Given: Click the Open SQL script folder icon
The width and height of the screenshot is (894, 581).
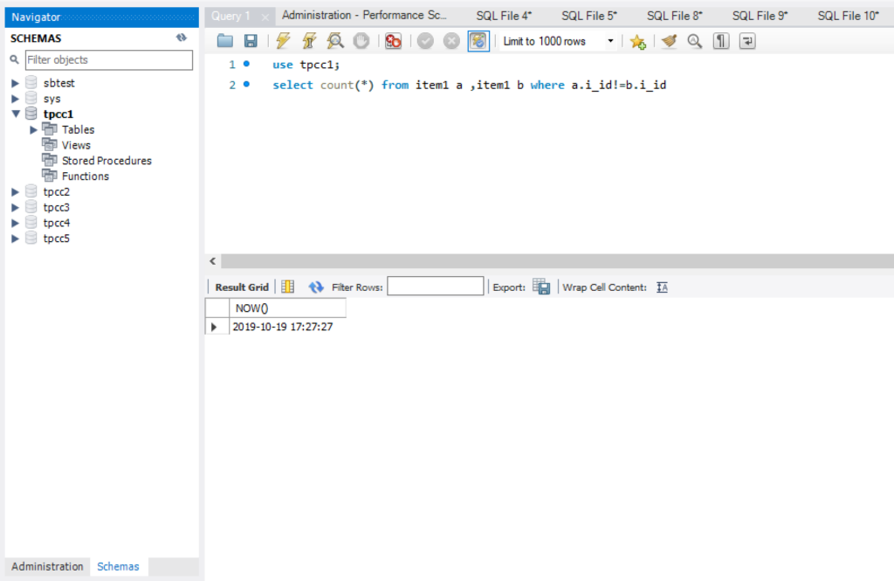Looking at the screenshot, I should point(225,41).
